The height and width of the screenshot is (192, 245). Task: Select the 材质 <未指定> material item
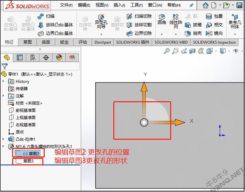coord(25,103)
